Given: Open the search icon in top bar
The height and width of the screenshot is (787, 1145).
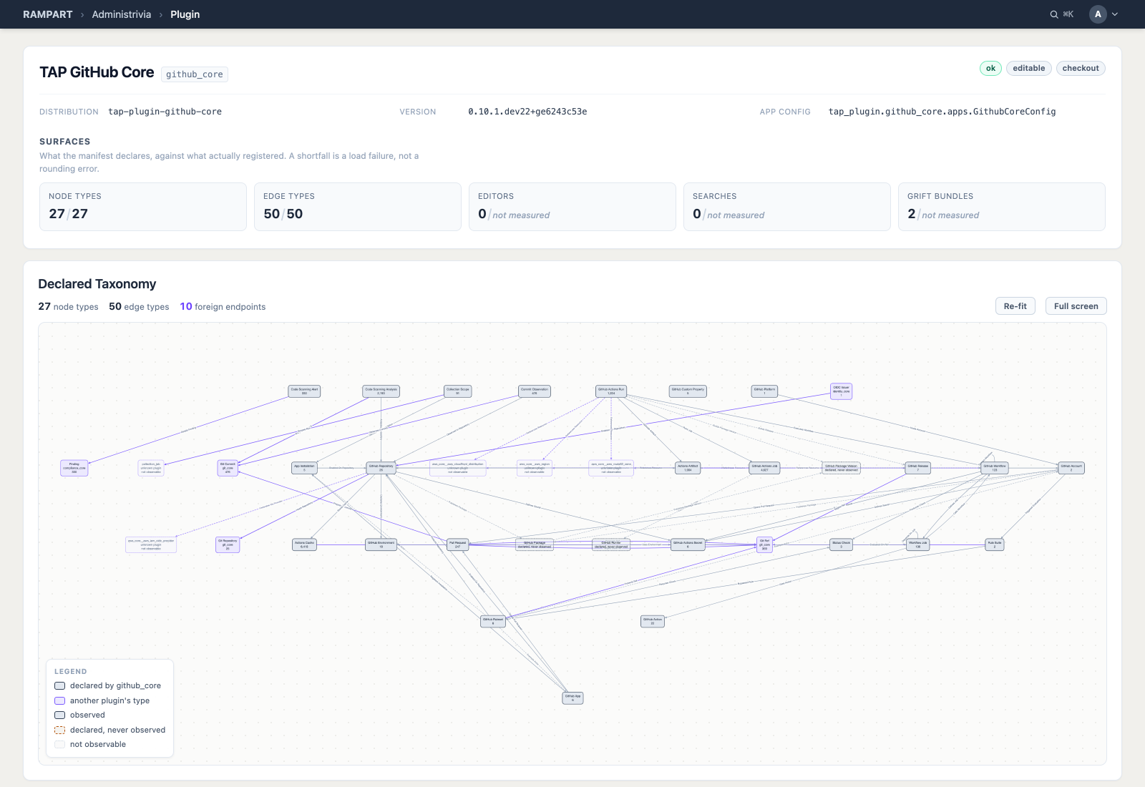Looking at the screenshot, I should point(1053,14).
